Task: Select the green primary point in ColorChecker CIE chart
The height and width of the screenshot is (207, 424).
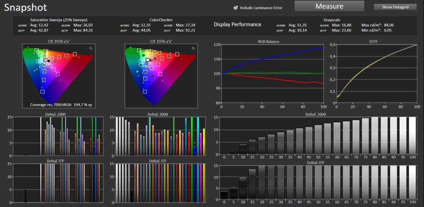Action: click(130, 48)
